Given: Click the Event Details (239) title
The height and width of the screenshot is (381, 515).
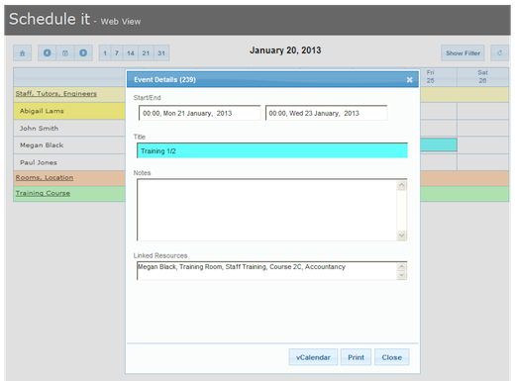Looking at the screenshot, I should 164,80.
